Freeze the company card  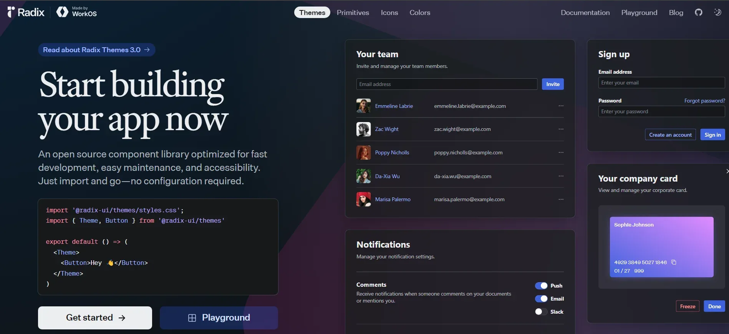[x=688, y=306]
